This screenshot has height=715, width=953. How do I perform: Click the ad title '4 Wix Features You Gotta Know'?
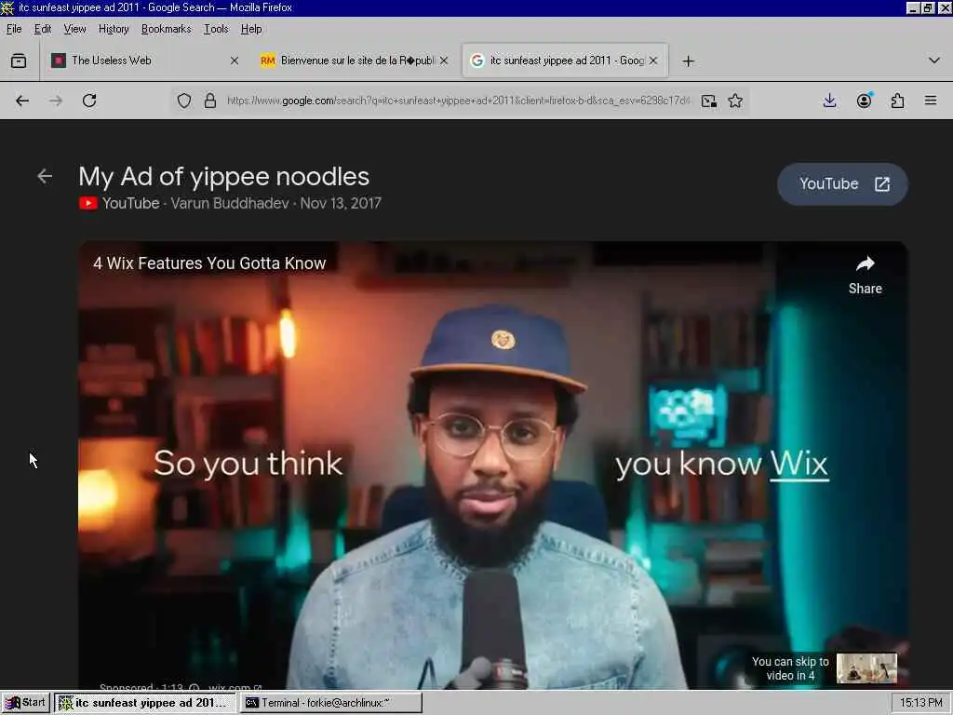209,263
